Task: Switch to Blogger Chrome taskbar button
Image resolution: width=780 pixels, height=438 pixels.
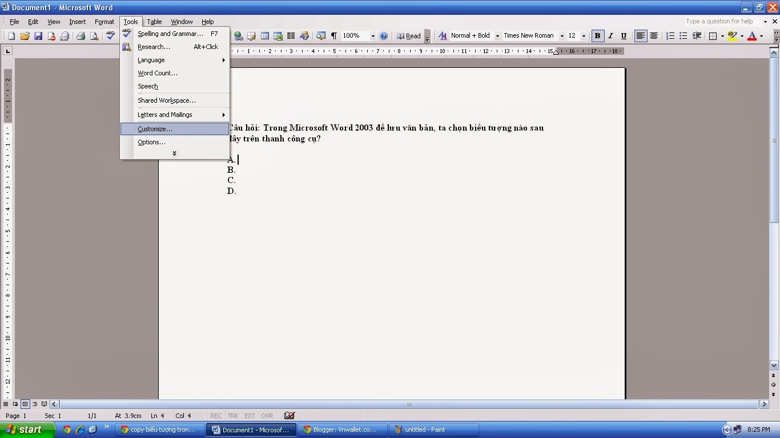Action: coord(342,430)
